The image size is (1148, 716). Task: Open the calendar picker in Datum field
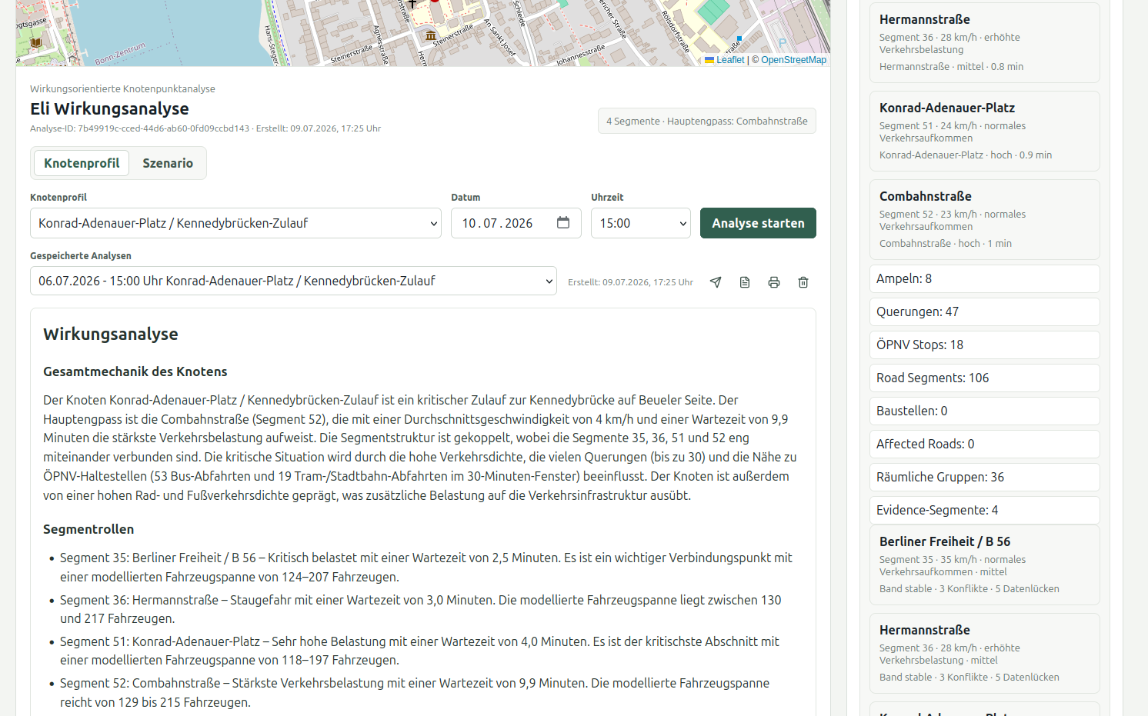tap(563, 222)
